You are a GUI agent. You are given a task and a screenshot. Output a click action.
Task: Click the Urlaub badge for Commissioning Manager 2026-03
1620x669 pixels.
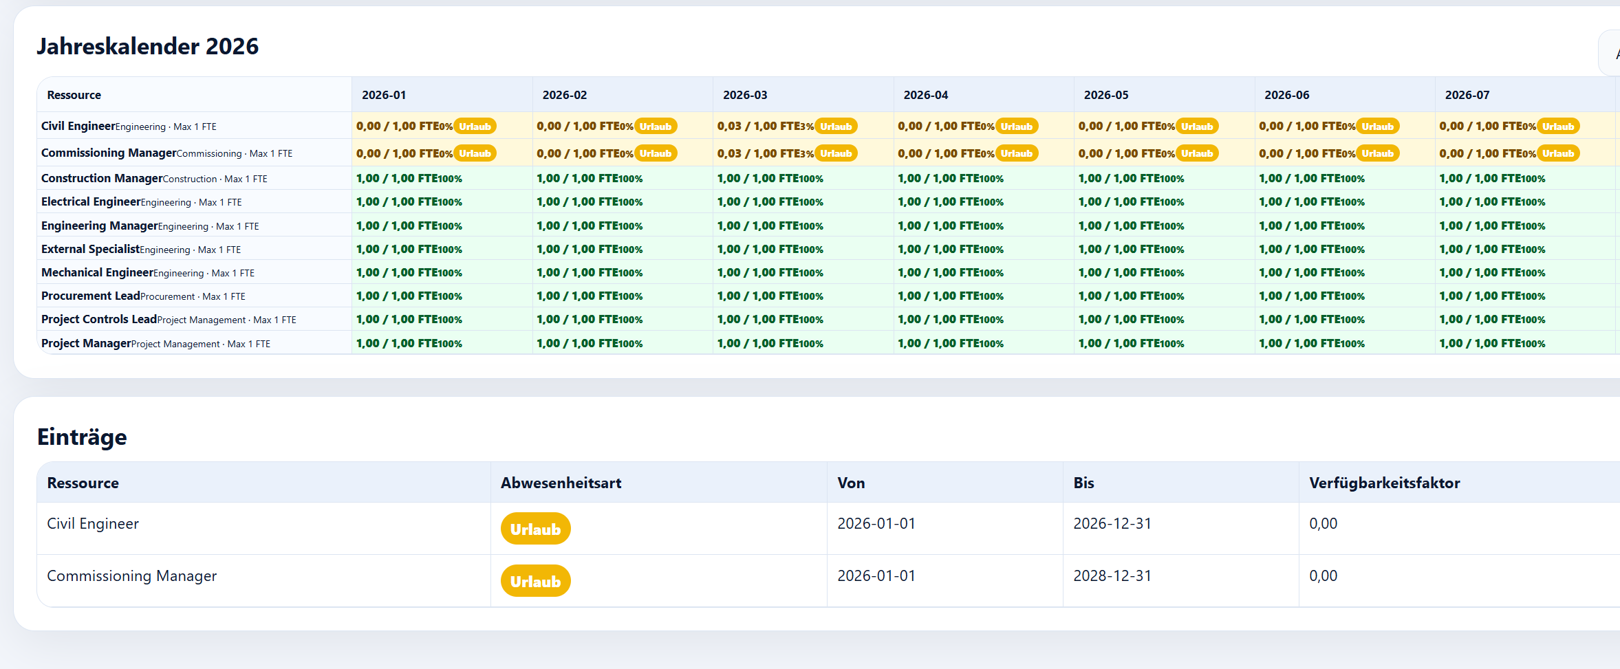click(836, 153)
